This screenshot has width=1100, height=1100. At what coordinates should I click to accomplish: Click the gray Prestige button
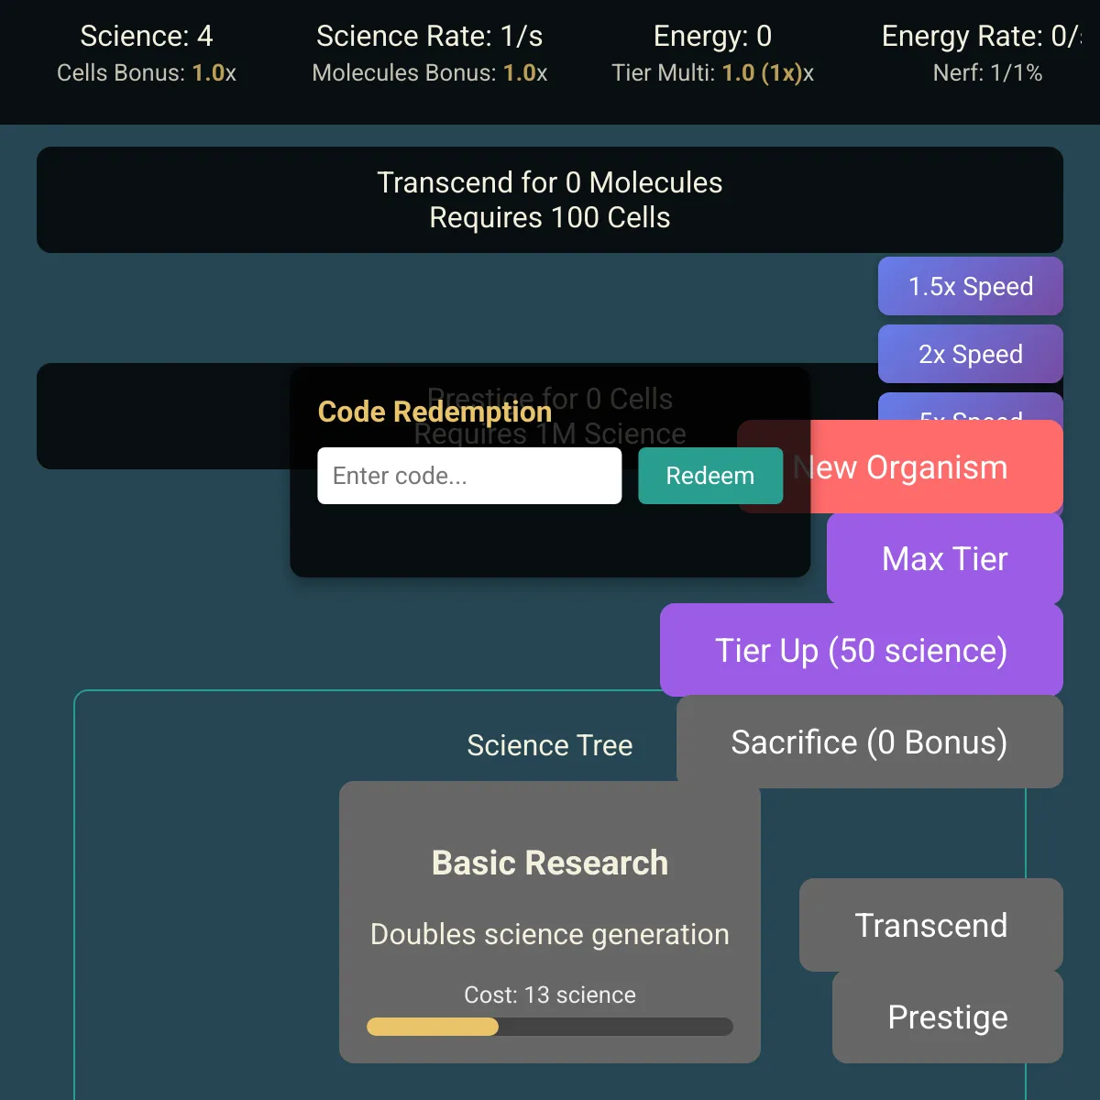point(948,1017)
